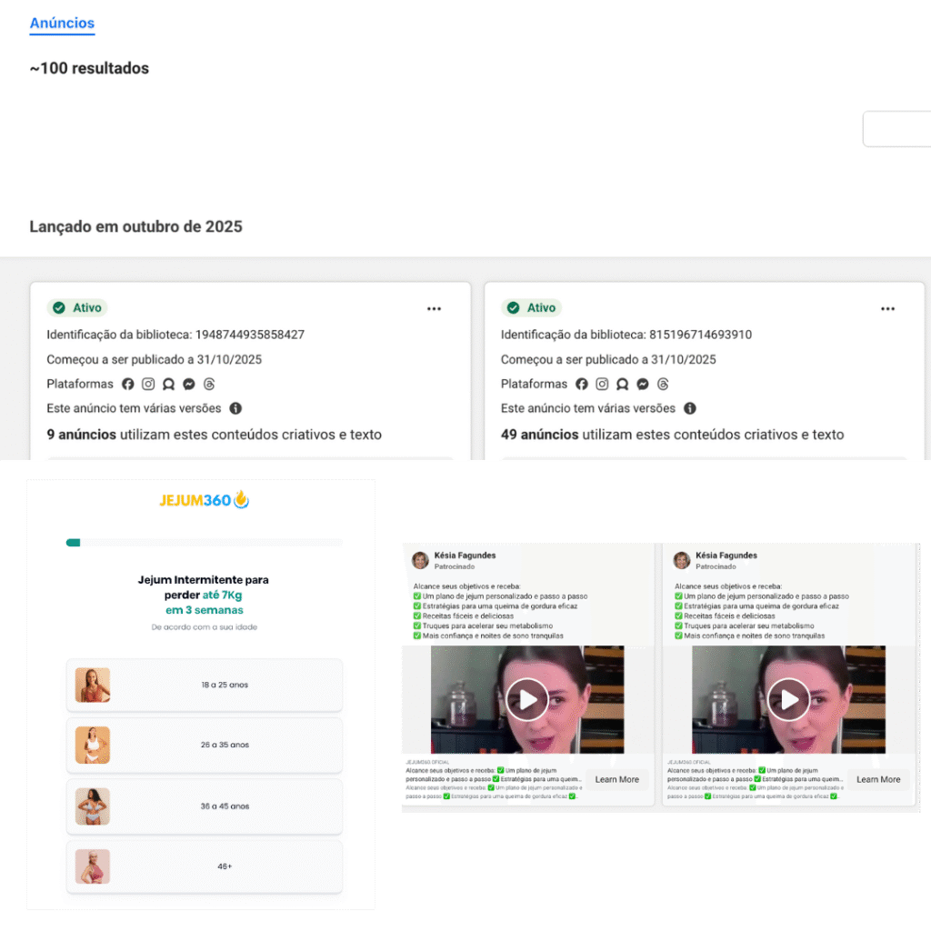Image resolution: width=931 pixels, height=931 pixels.
Task: Open the three-dot menu on the 49 anúncios card
Action: (887, 309)
